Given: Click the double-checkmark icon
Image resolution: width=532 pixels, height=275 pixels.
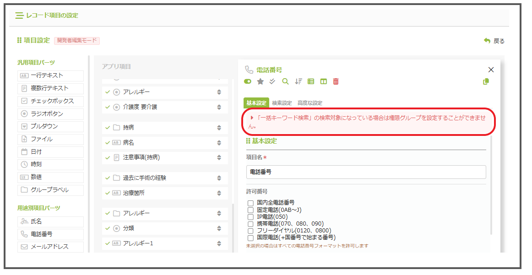Looking at the screenshot, I should (x=272, y=81).
